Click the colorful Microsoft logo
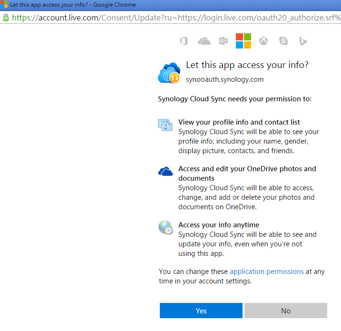Image resolution: width=341 pixels, height=331 pixels. (x=243, y=41)
